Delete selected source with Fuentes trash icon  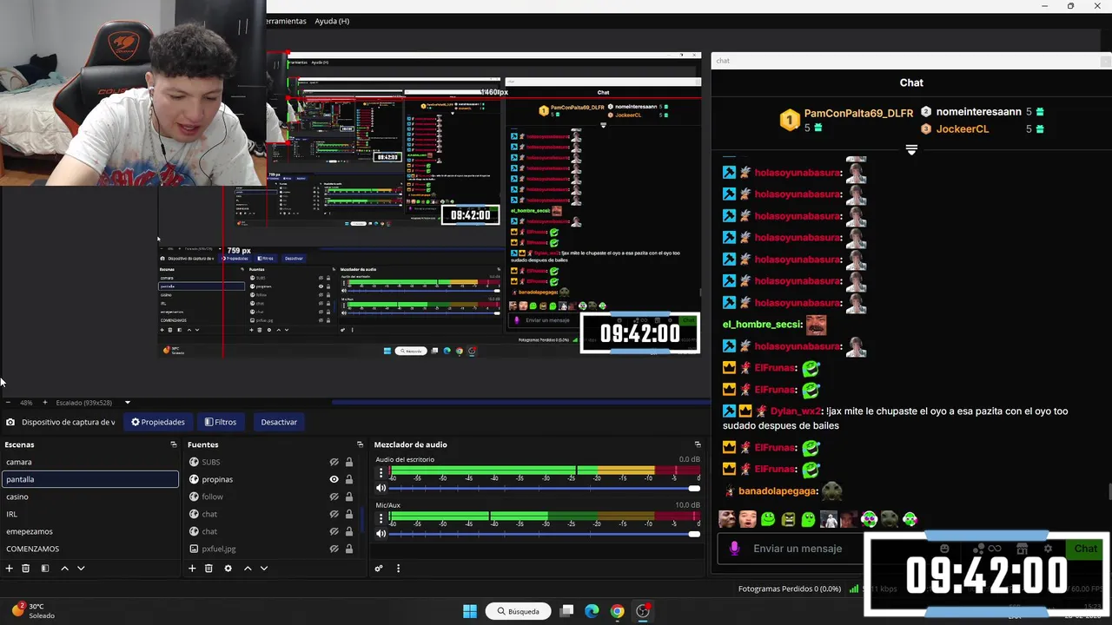tap(208, 569)
